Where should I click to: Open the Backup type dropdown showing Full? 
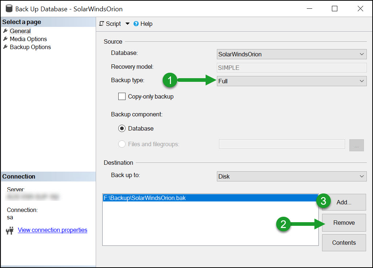[x=362, y=81]
